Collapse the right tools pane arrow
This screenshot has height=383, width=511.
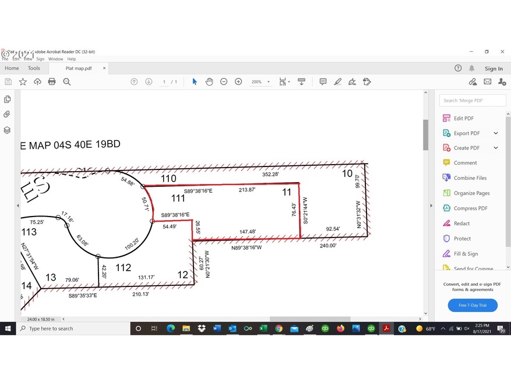coord(431,205)
